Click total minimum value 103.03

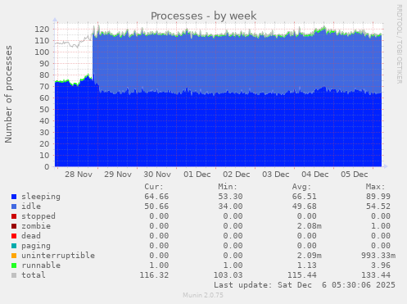click(228, 275)
